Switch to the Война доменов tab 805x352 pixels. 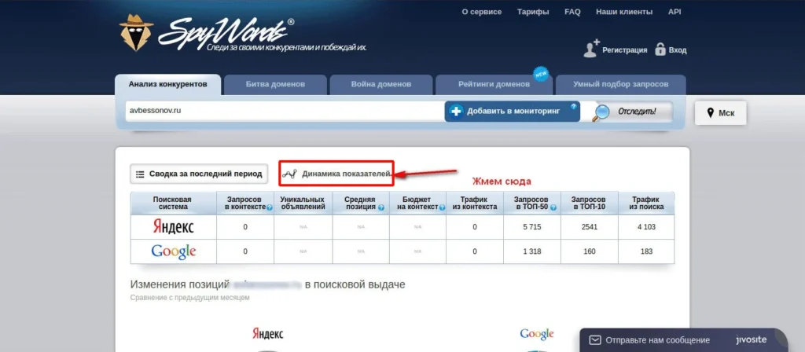coord(381,85)
